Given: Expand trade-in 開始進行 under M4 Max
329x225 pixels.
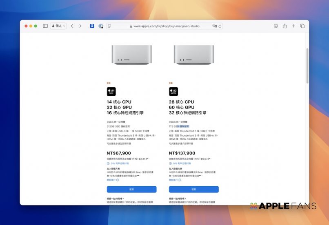Looking at the screenshot, I should [x=113, y=180].
